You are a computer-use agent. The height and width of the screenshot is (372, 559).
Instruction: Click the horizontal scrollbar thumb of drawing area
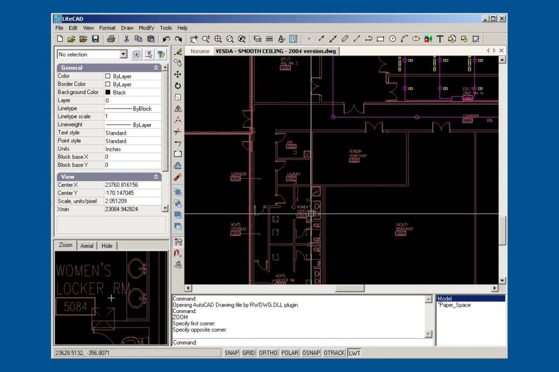[350, 288]
